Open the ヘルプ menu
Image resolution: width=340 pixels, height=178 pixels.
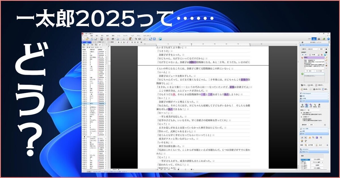(132, 36)
